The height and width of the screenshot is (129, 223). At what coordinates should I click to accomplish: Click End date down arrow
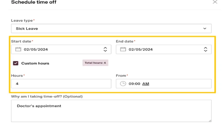(206, 51)
